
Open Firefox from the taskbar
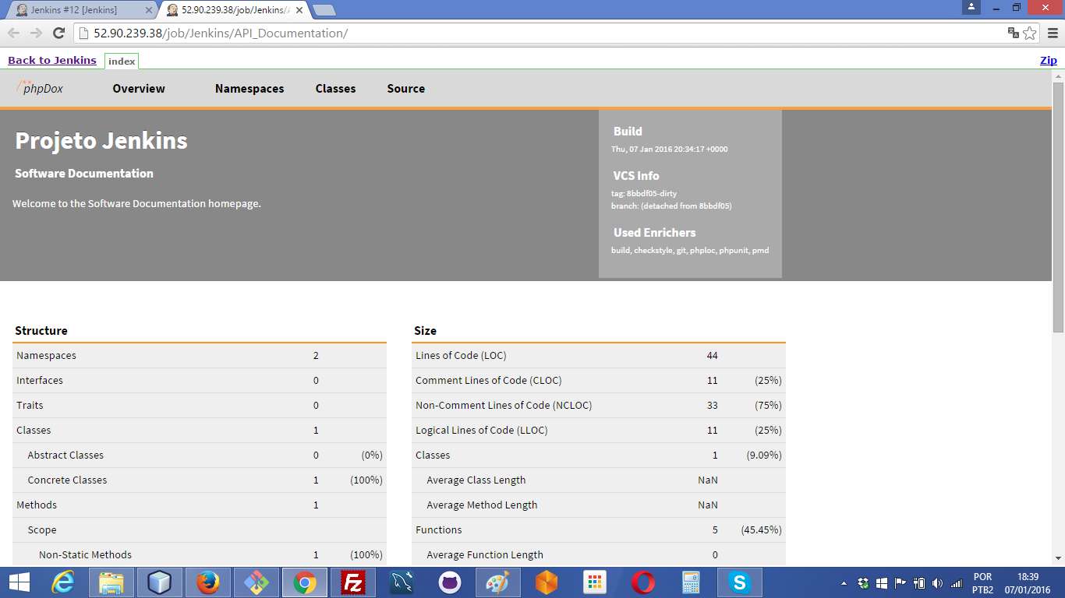(x=208, y=582)
